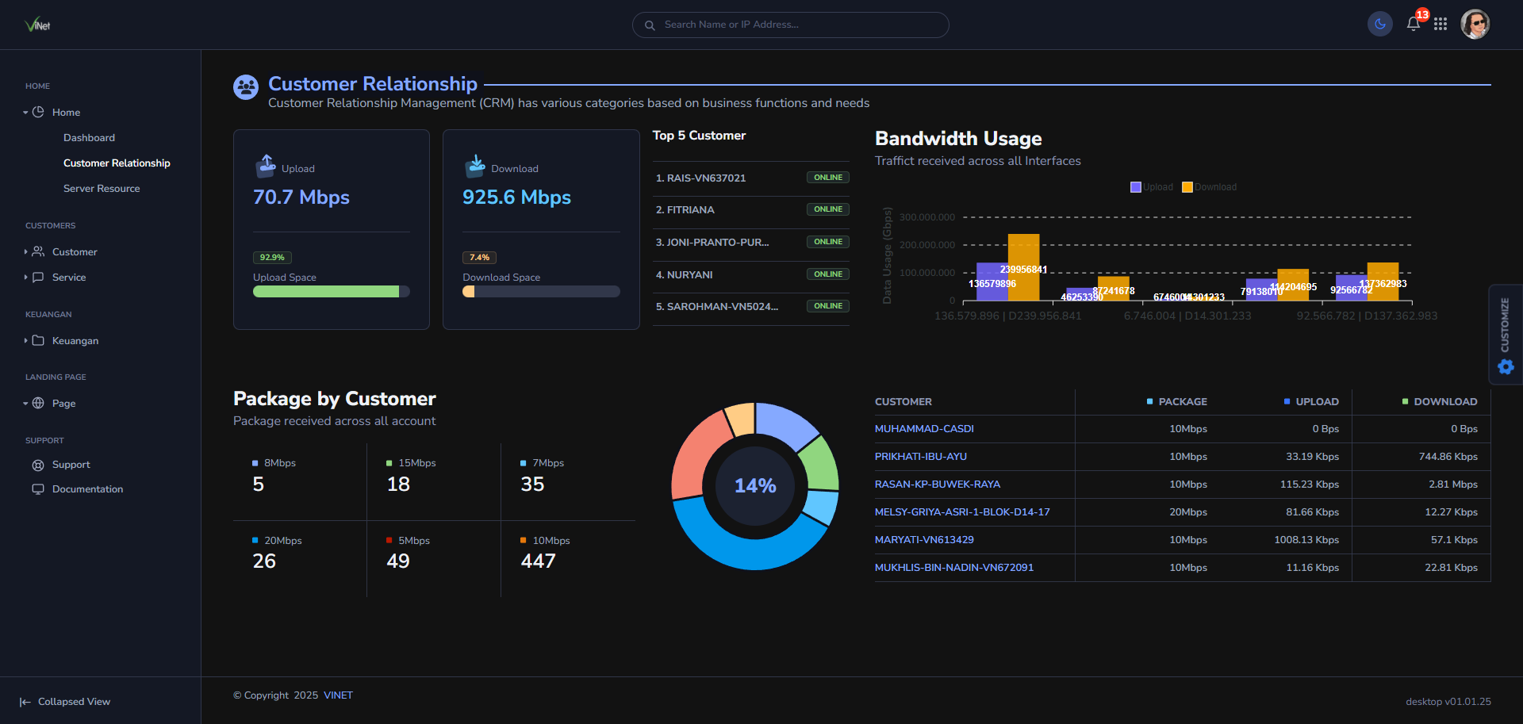Click the Upload Space progress bar
The width and height of the screenshot is (1523, 724).
coord(331,291)
